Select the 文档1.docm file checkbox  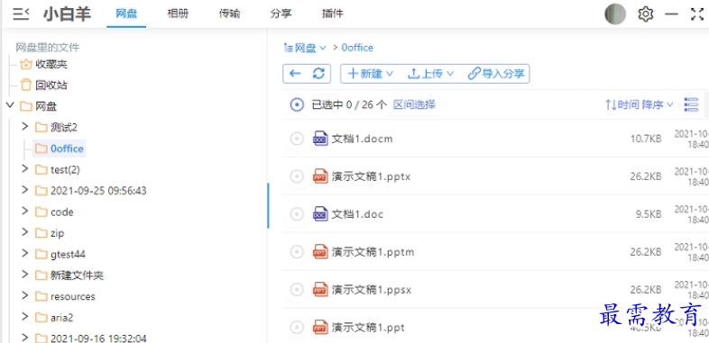[x=297, y=139]
